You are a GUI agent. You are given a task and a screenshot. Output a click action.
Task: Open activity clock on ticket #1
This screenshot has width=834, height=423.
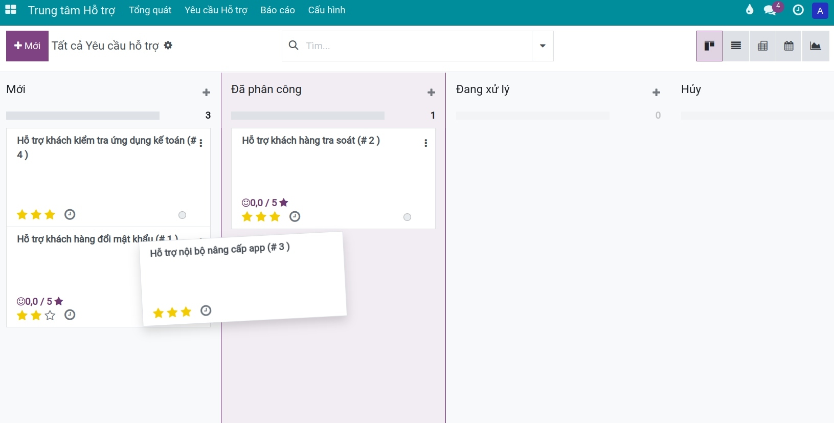[x=70, y=315]
